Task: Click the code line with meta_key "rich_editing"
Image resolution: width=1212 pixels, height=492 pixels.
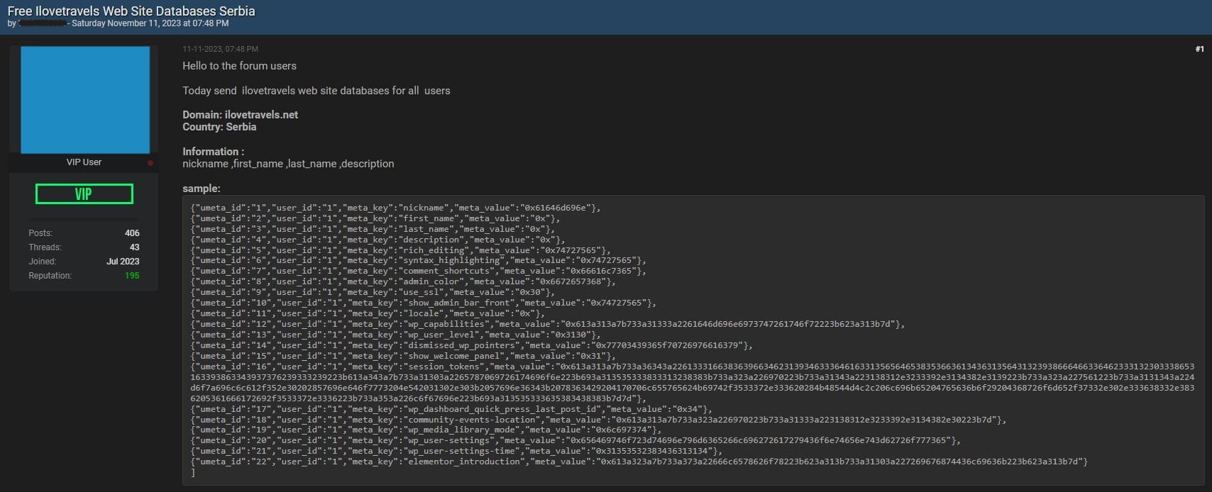Action: (400, 250)
